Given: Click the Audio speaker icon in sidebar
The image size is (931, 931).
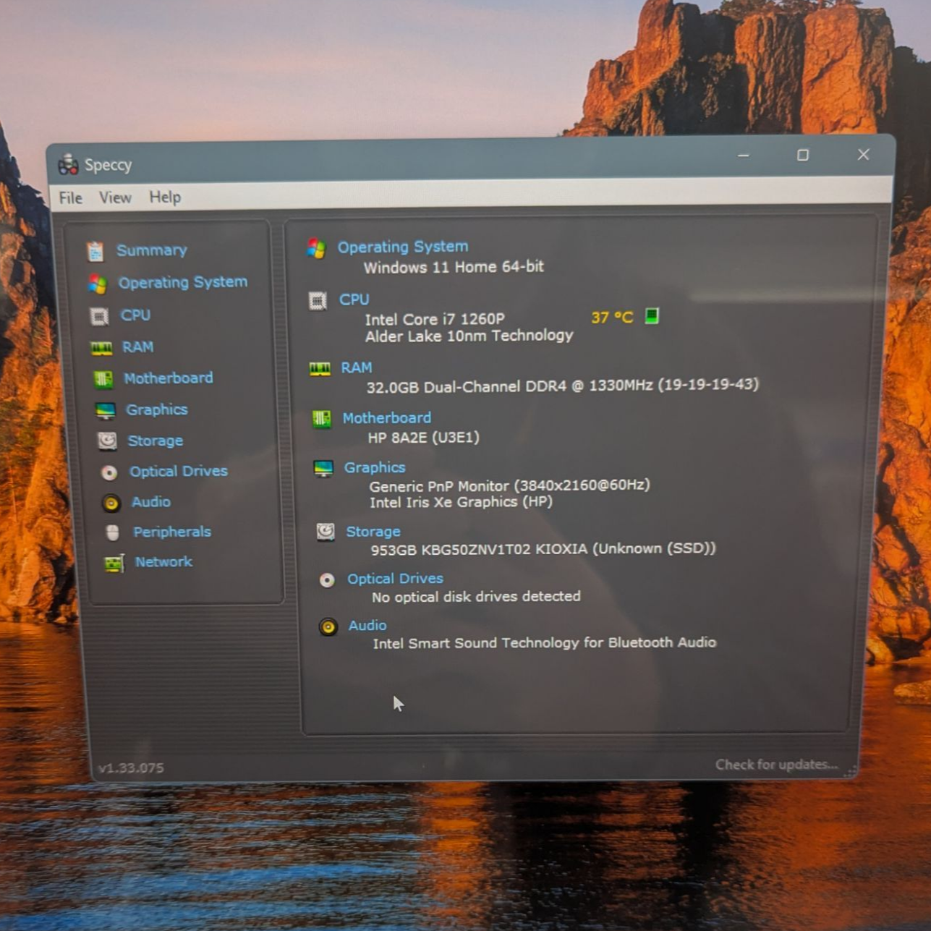Looking at the screenshot, I should tap(111, 503).
